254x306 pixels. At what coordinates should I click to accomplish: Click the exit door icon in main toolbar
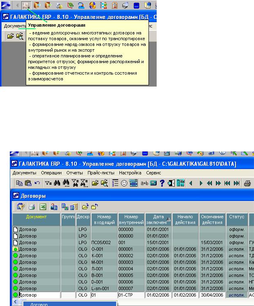171,183
